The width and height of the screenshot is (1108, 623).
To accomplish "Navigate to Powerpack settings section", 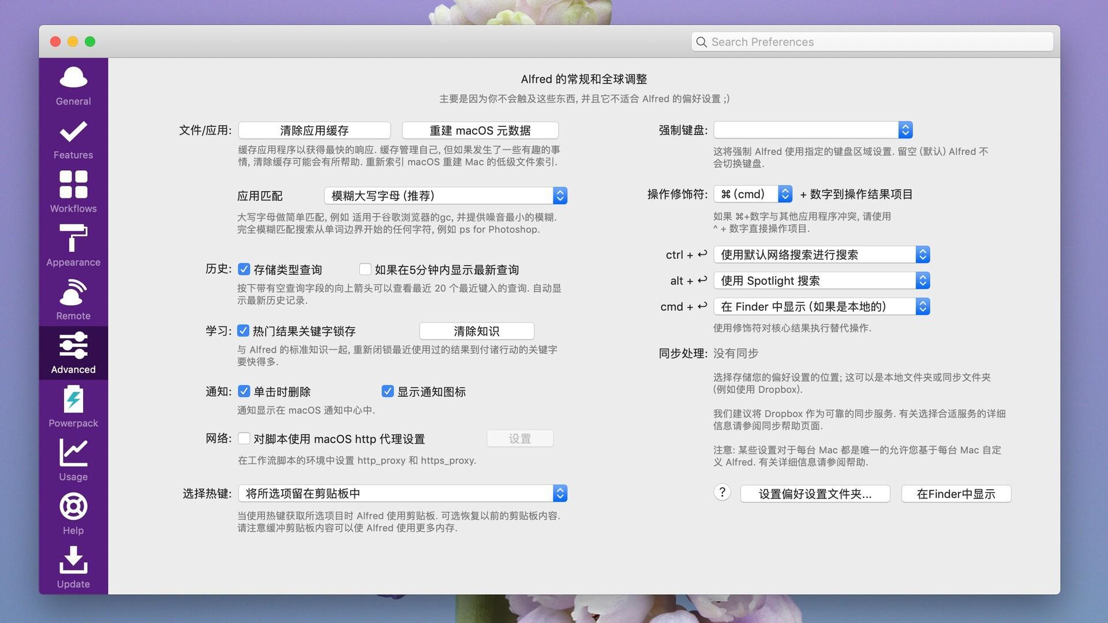I will 74,407.
